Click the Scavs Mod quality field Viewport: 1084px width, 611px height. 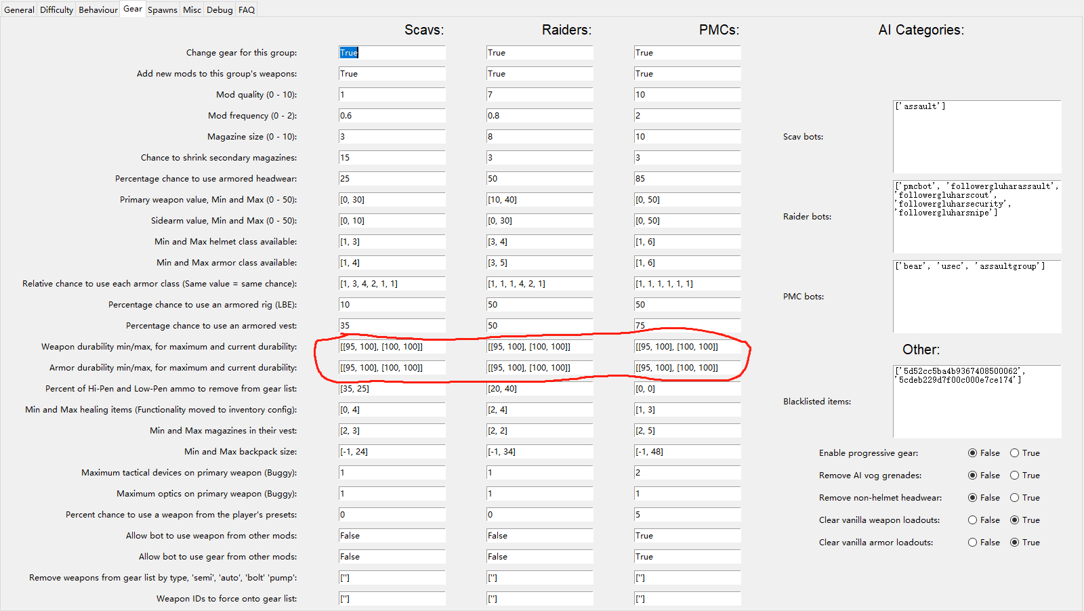click(392, 95)
